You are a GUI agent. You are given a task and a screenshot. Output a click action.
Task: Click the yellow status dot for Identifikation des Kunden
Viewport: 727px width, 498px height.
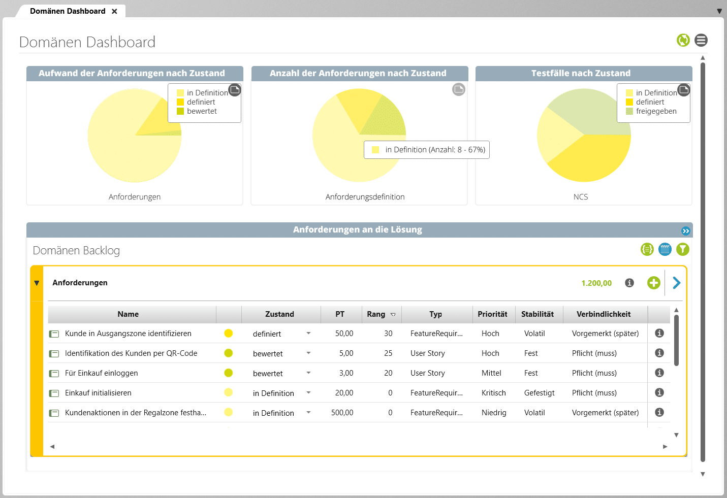point(229,353)
